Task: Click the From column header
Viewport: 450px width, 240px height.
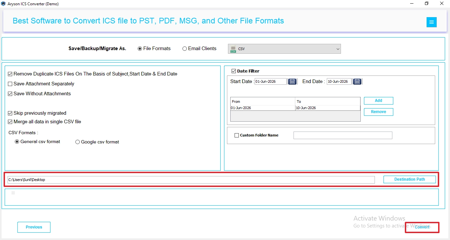Action: coord(263,101)
